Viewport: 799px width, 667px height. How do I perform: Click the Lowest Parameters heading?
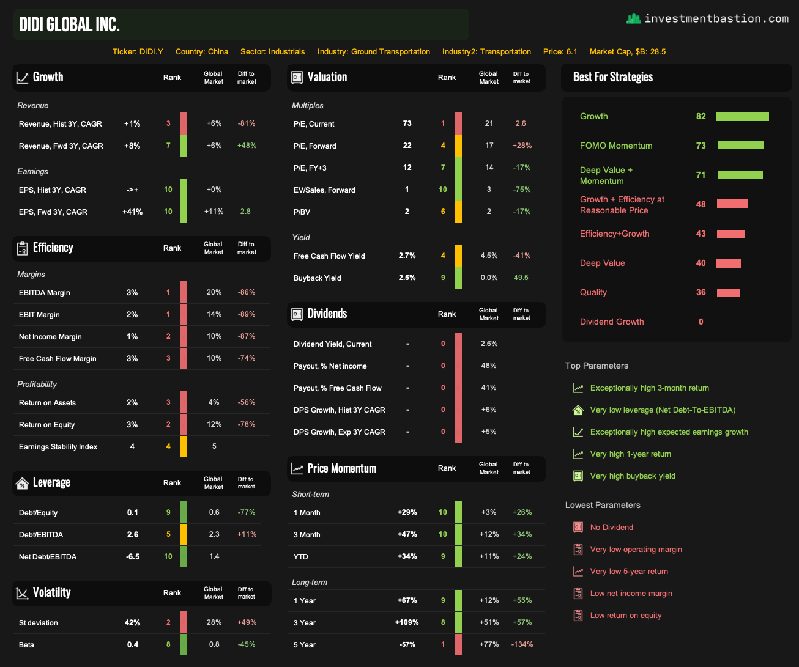tap(603, 505)
